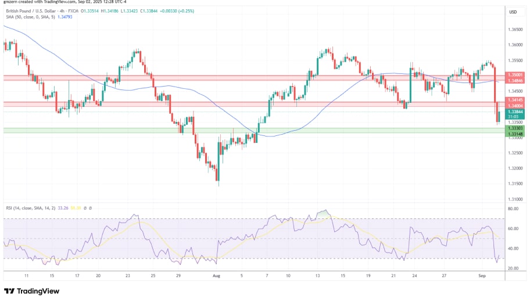Click the current price tag 1.33844
This screenshot has height=298, width=530.
[515, 112]
